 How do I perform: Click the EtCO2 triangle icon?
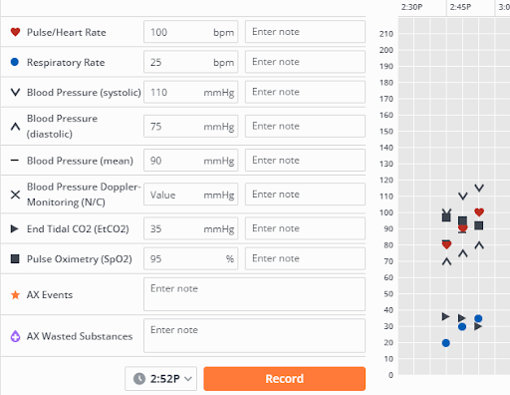(x=15, y=228)
